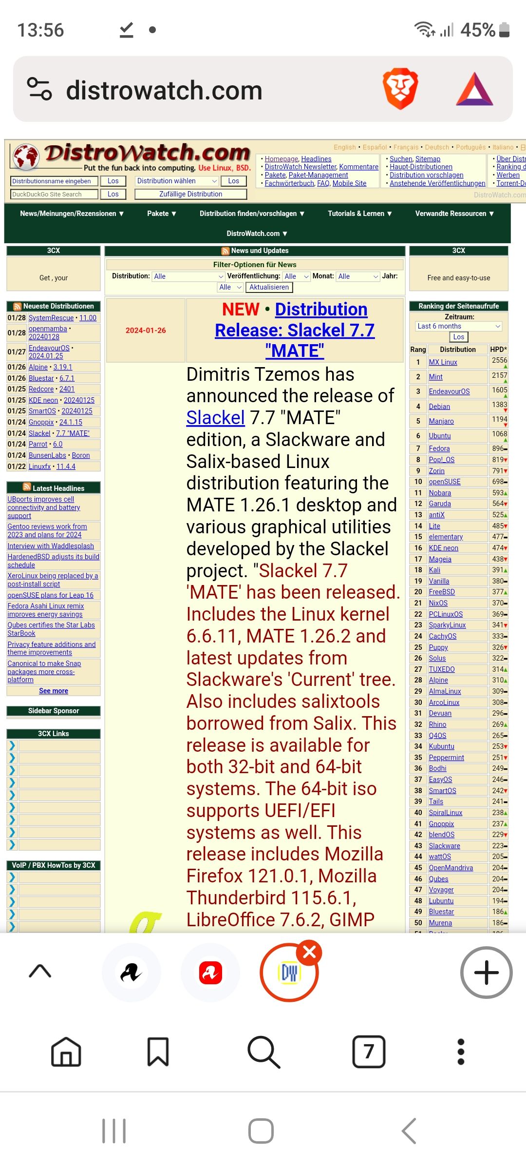Open the Kali ranking link
The width and height of the screenshot is (526, 1170).
point(434,570)
